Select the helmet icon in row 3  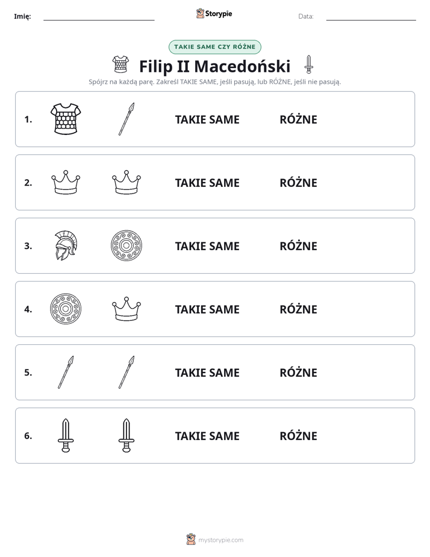click(x=66, y=245)
